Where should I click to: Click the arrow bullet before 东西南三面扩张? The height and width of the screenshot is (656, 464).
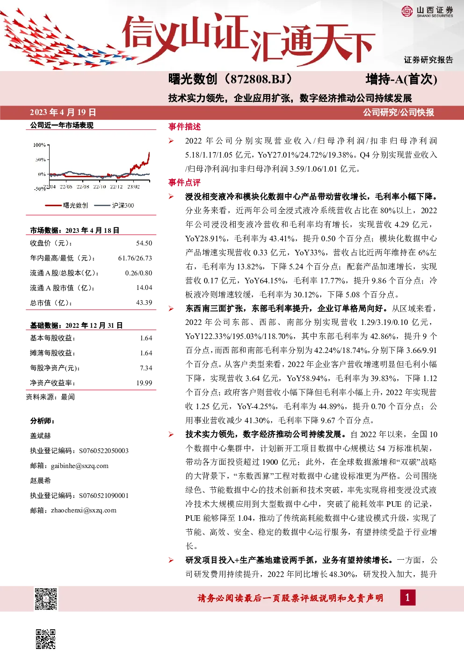pos(172,309)
